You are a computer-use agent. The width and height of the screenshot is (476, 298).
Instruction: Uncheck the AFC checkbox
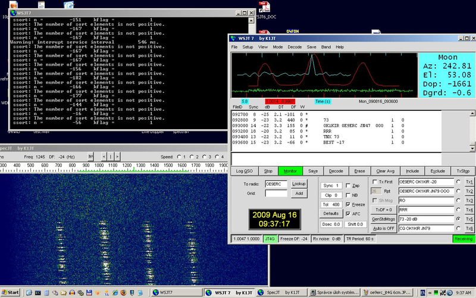[348, 214]
